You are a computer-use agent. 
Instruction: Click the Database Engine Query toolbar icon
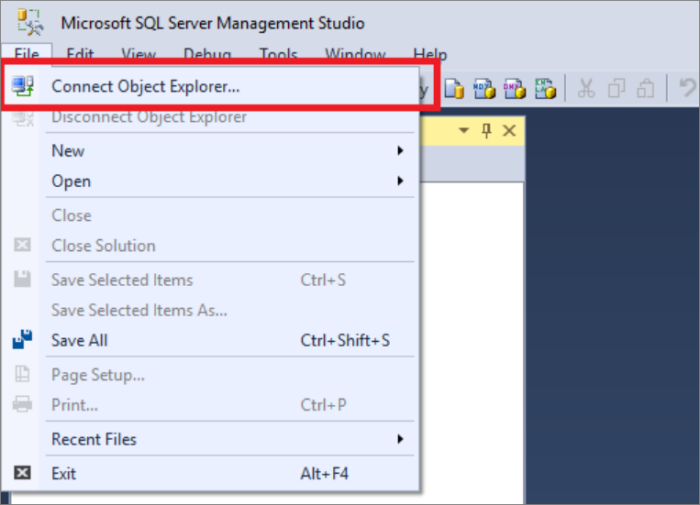point(454,88)
